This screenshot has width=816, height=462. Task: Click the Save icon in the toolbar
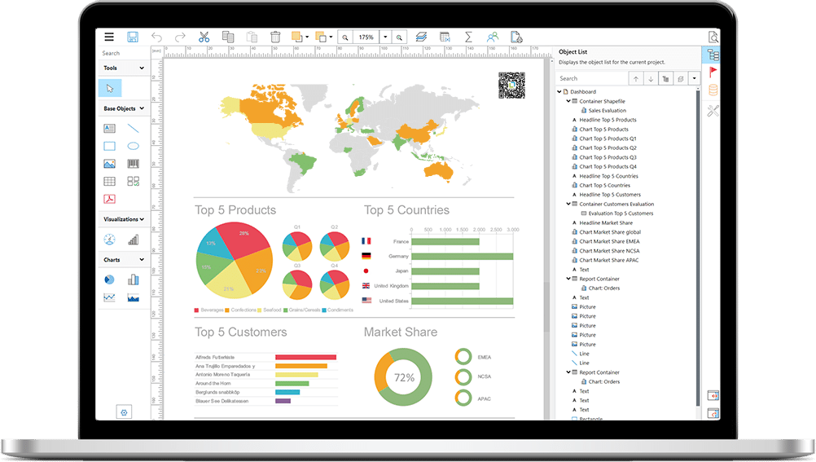point(133,37)
